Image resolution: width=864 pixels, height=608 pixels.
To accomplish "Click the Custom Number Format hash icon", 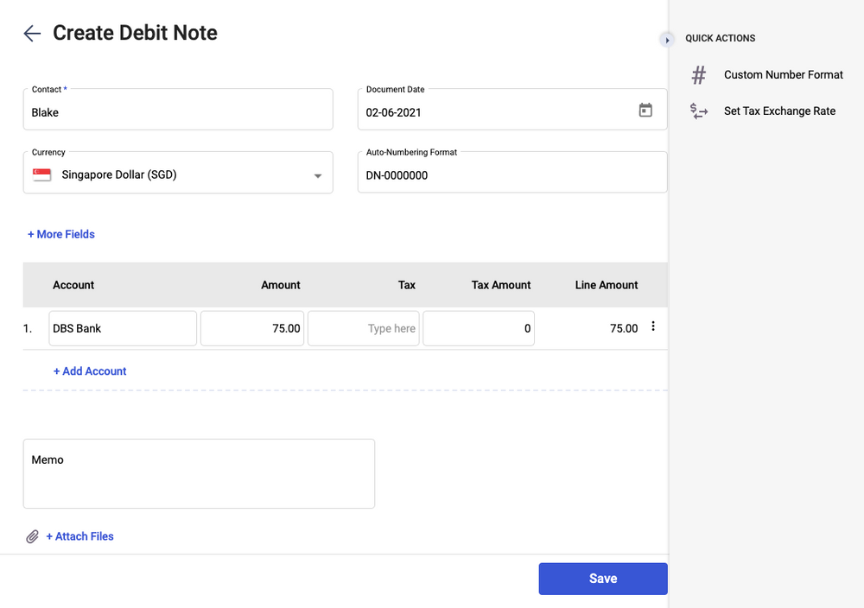I will (698, 74).
